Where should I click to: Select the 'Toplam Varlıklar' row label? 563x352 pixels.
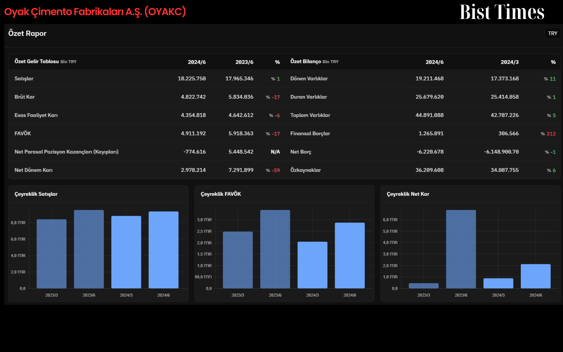310,115
